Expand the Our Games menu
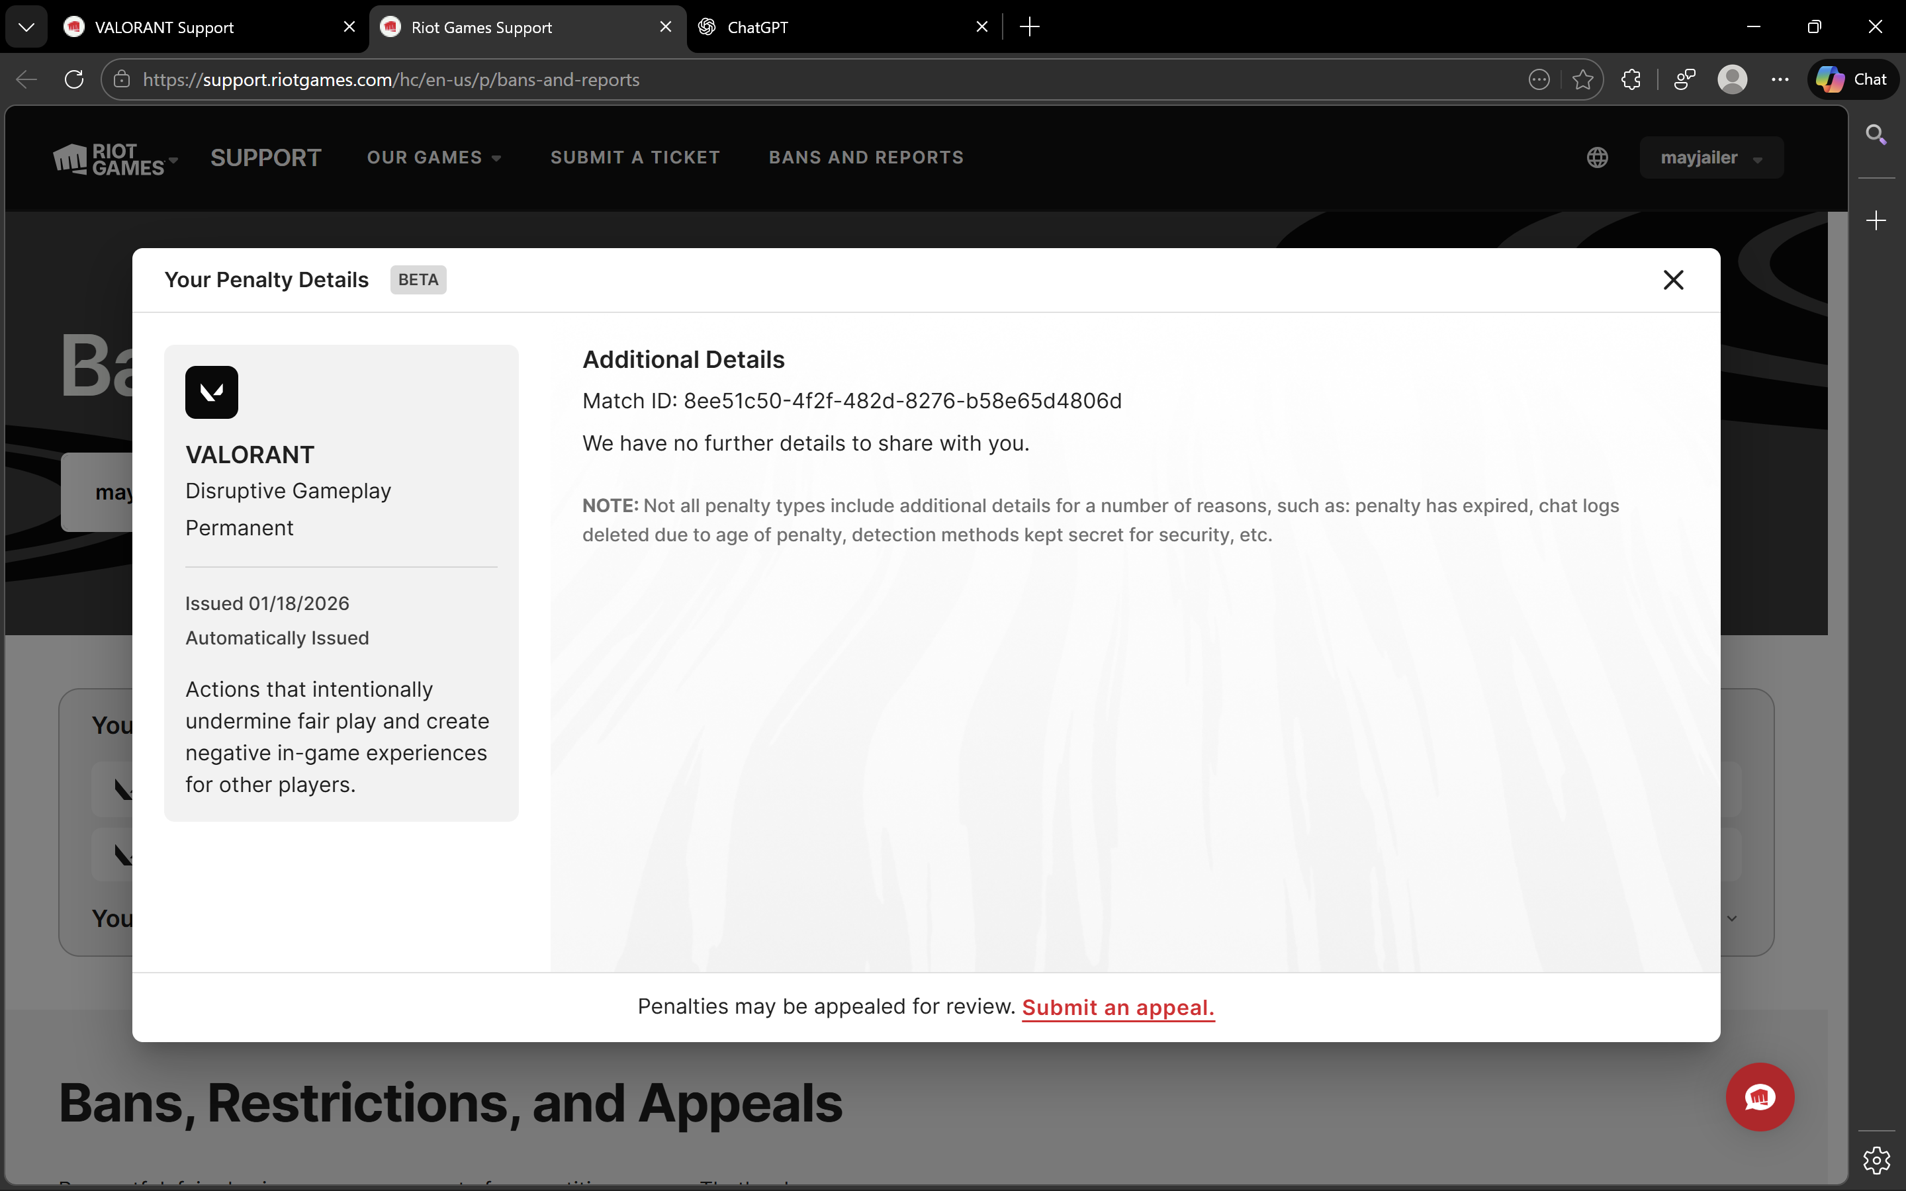The image size is (1906, 1191). tap(433, 157)
